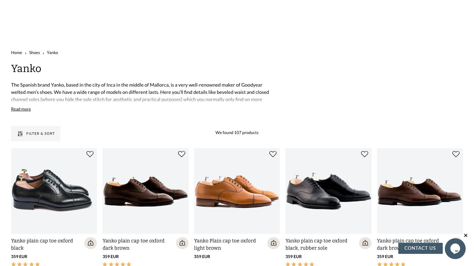The height and width of the screenshot is (266, 474).
Task: Open the chat bubble icon
Action: pyautogui.click(x=455, y=248)
